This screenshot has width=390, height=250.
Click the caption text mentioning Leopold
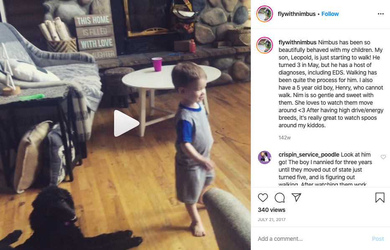point(331,84)
